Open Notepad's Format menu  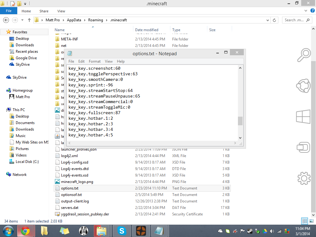pos(94,61)
